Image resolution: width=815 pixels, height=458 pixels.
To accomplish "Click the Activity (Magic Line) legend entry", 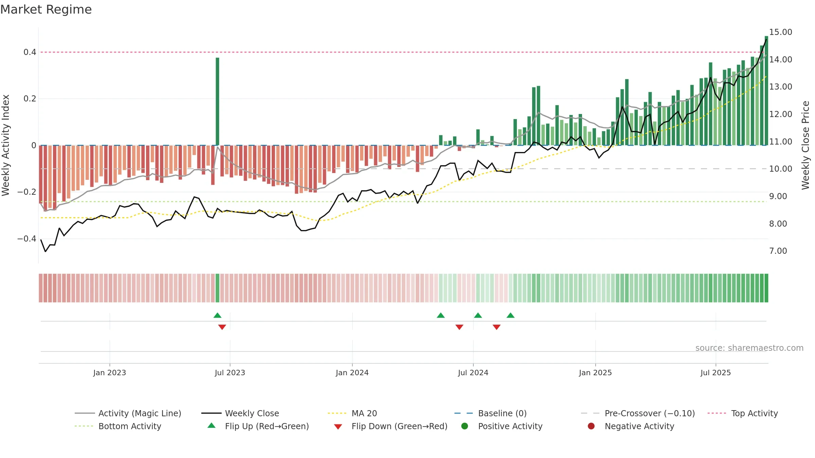I will (x=128, y=413).
